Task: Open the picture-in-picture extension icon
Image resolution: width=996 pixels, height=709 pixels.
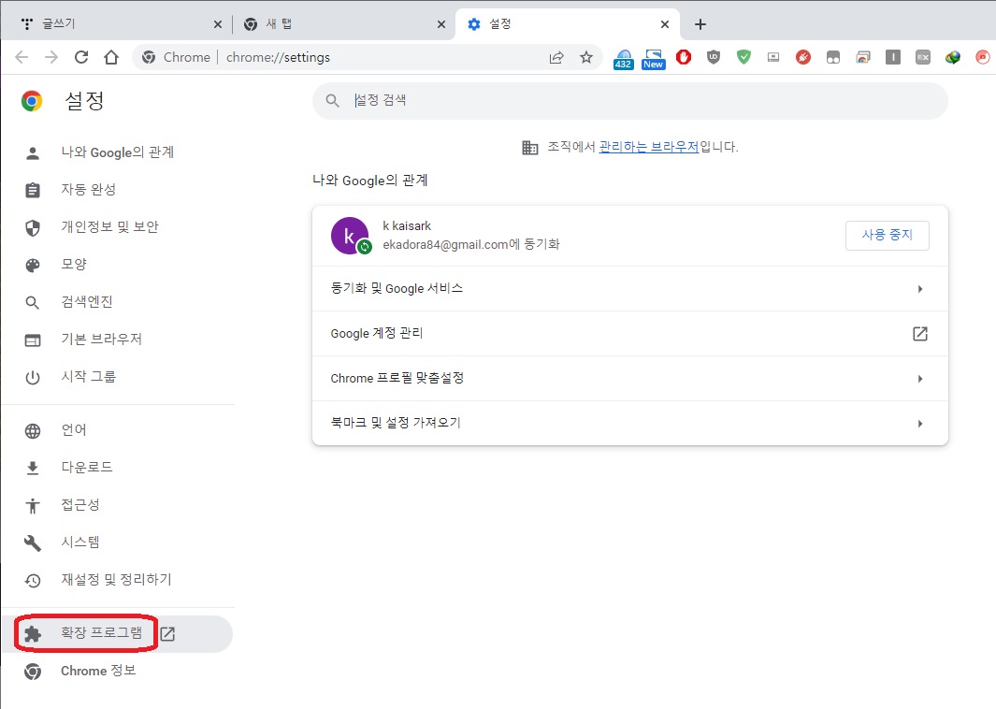Action: (x=773, y=57)
